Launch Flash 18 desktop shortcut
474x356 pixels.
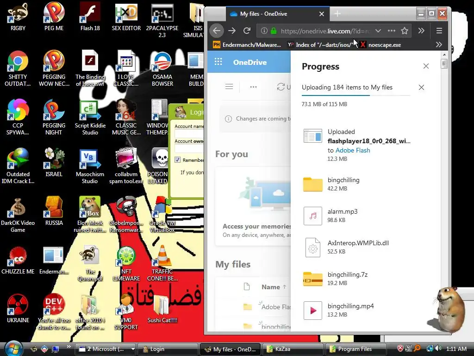tap(90, 16)
